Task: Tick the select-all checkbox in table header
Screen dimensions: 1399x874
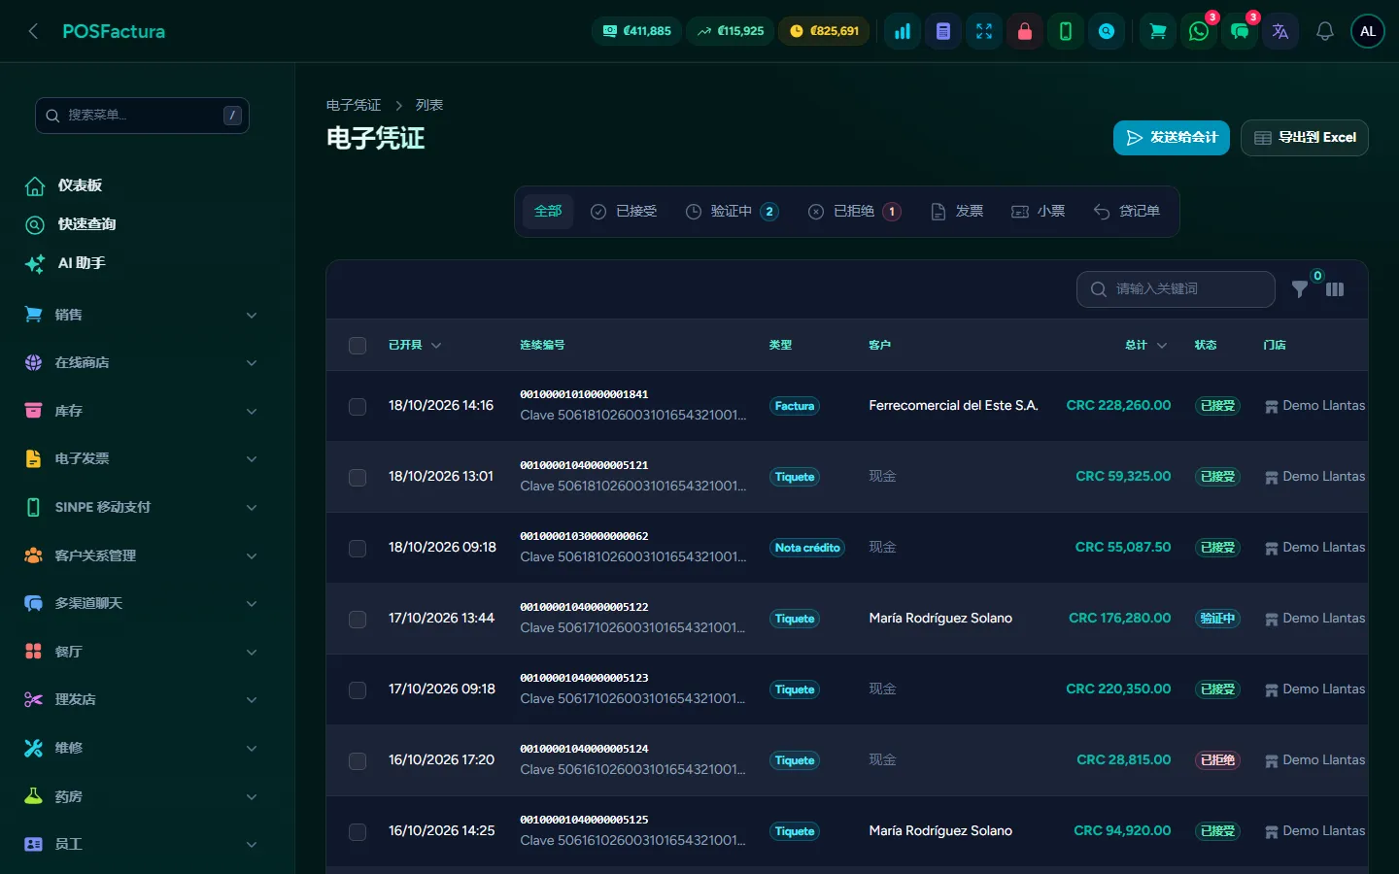Action: pyautogui.click(x=358, y=346)
